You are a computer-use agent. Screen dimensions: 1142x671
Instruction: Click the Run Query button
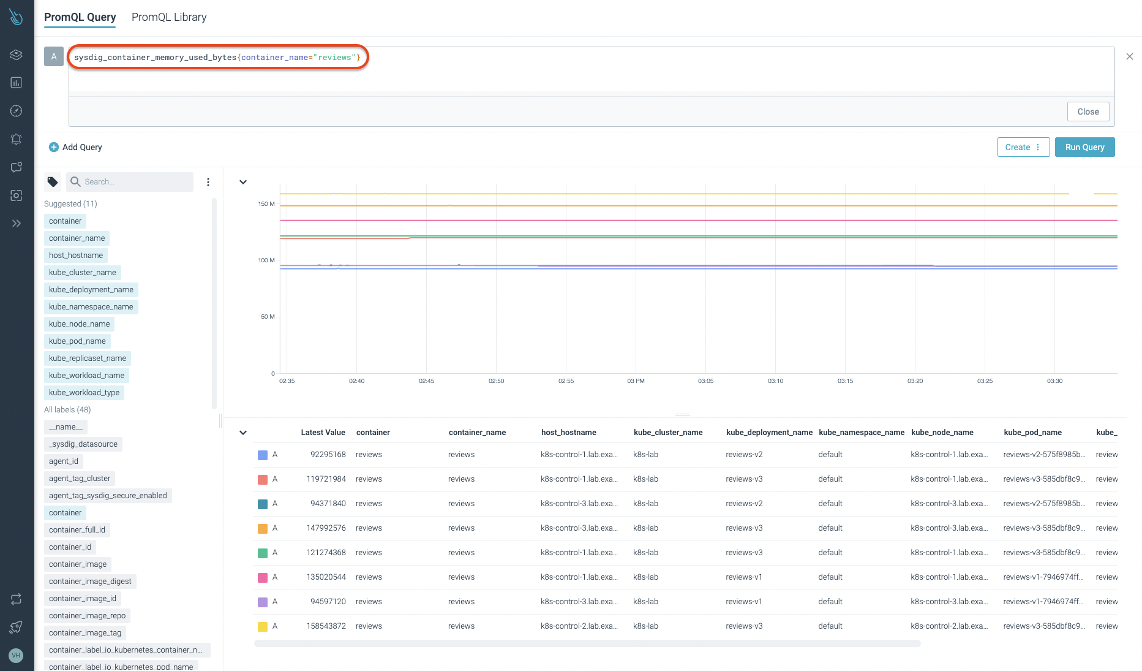point(1084,147)
